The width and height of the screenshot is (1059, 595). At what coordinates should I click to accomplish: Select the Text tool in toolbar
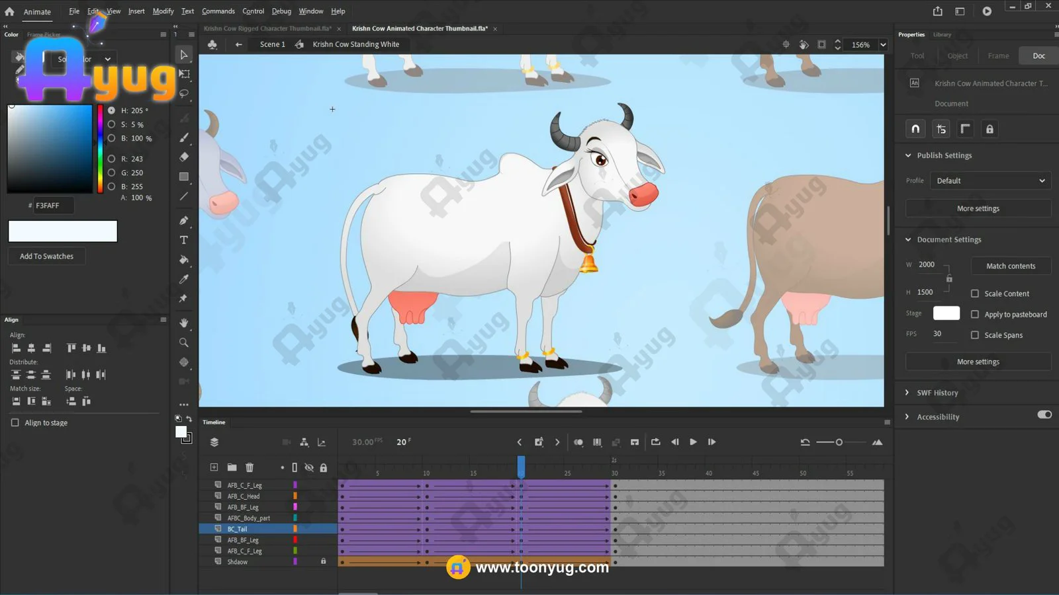(184, 240)
